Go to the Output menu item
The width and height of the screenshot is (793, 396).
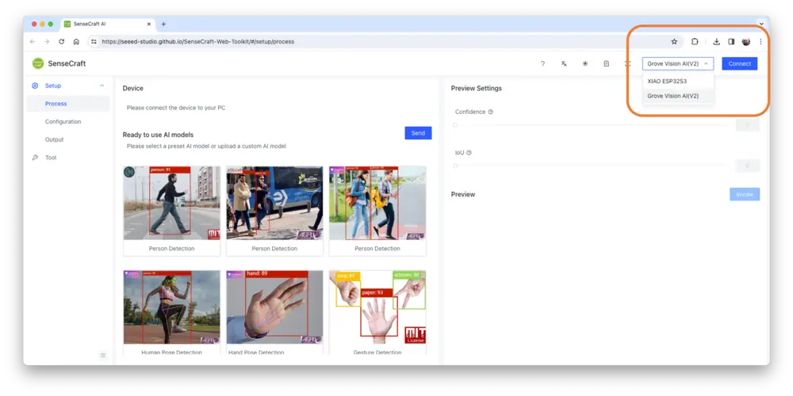pos(55,139)
